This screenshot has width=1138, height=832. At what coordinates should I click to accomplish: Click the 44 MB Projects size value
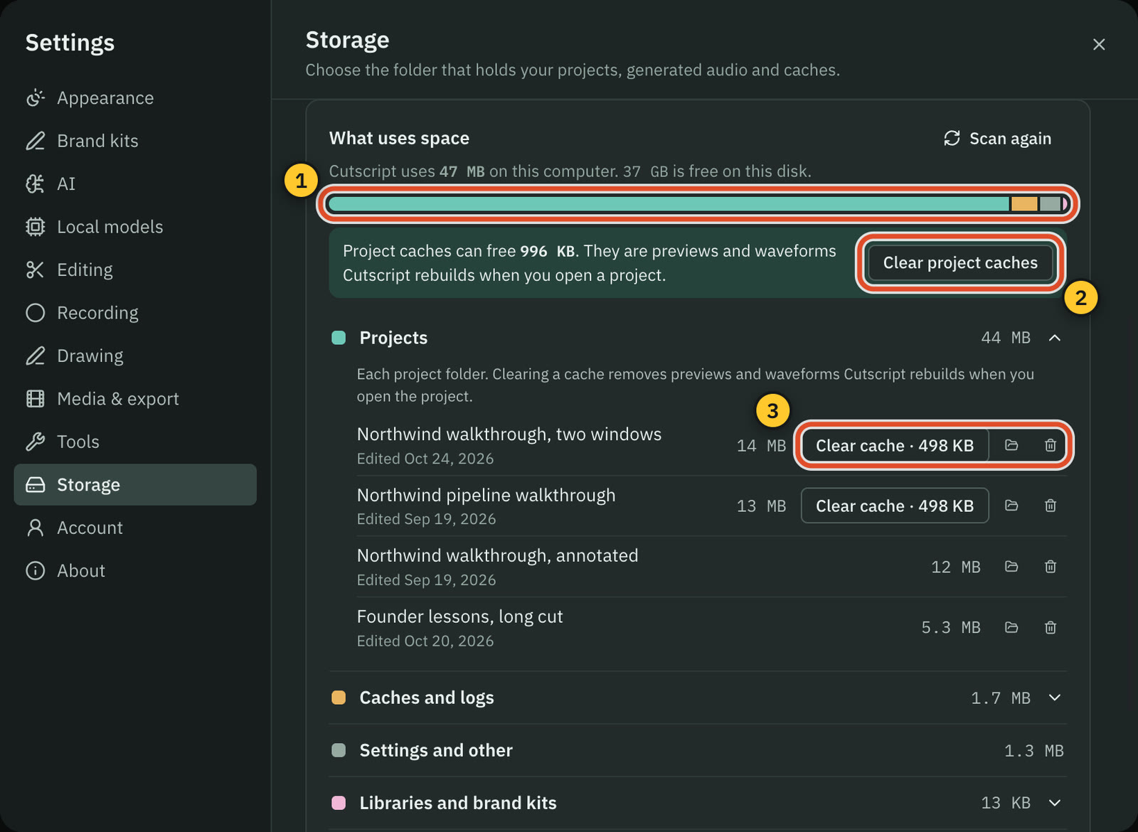click(x=1006, y=338)
